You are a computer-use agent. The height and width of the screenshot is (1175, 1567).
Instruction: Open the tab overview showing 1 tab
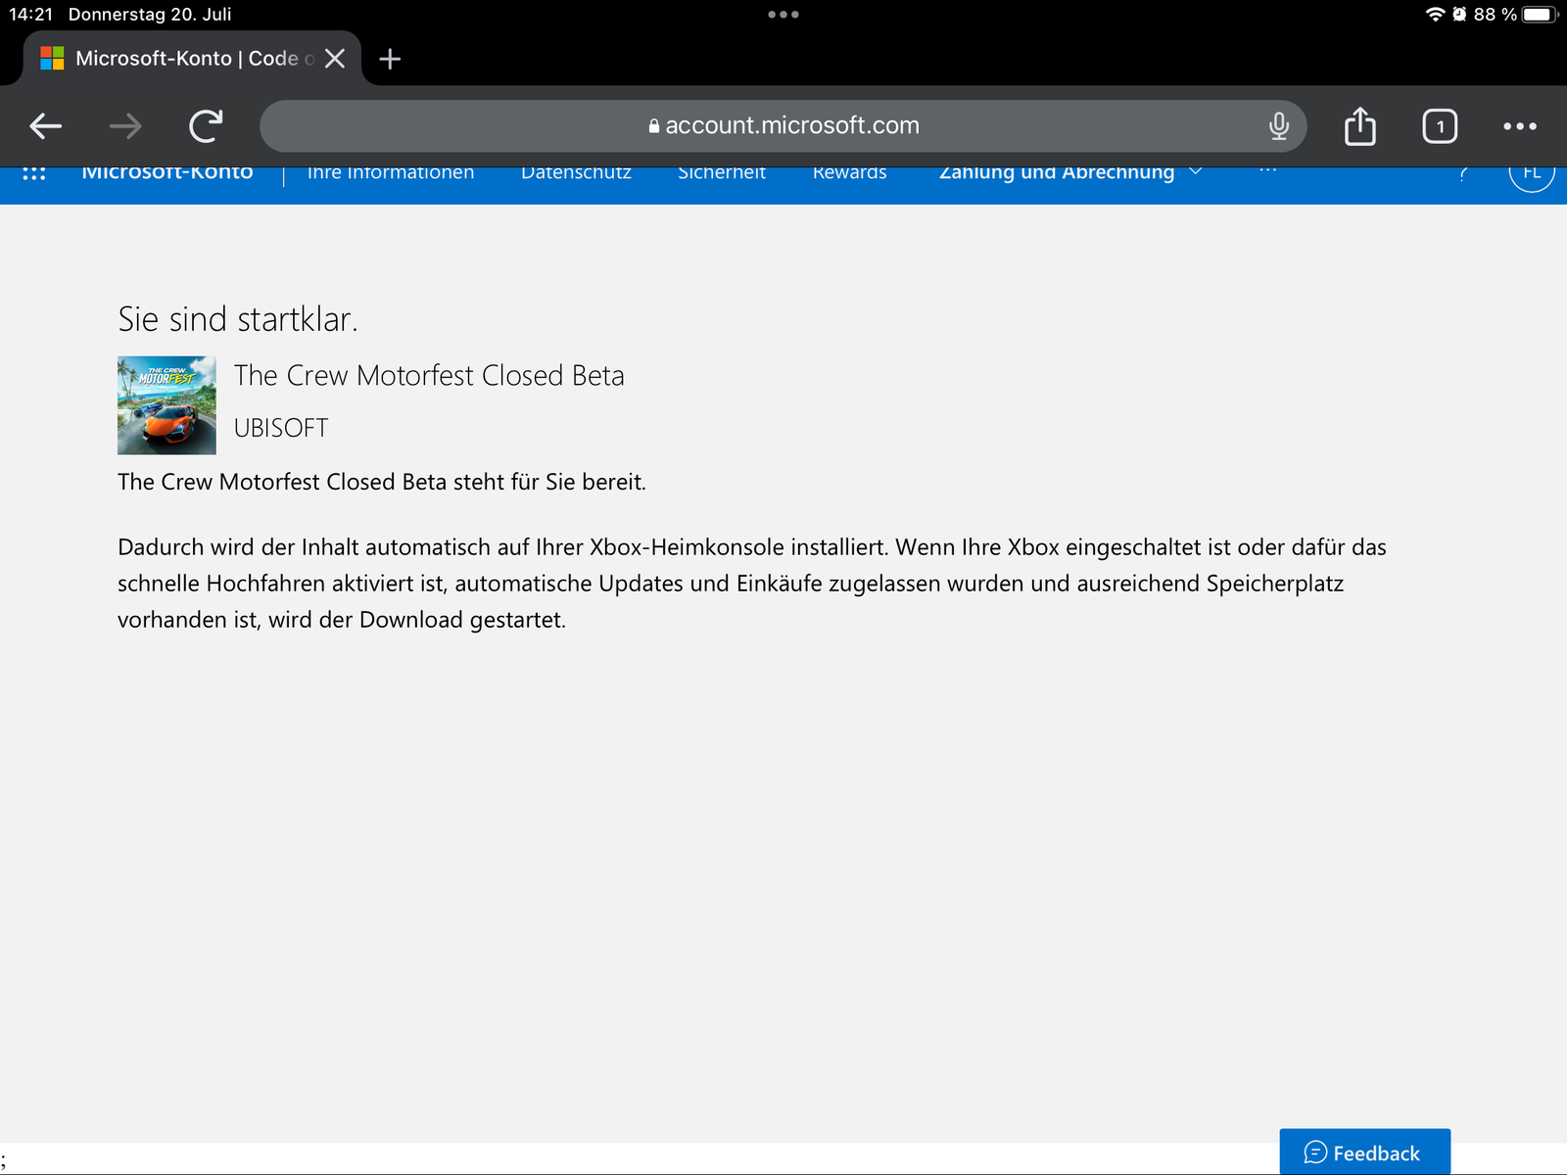click(1440, 126)
